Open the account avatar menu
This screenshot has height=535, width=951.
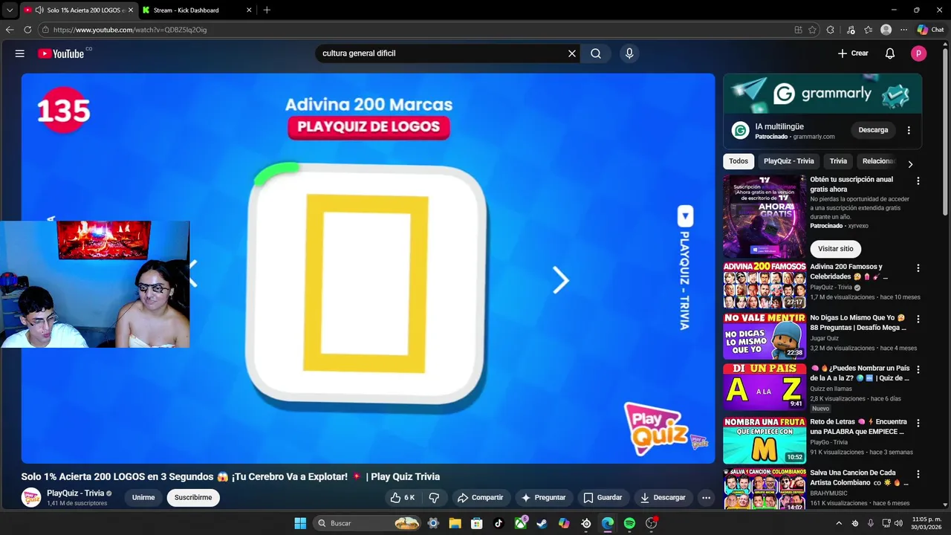click(919, 53)
